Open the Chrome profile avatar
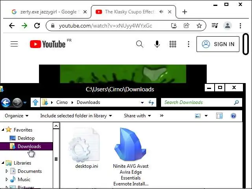This screenshot has height=189, width=252. pyautogui.click(x=228, y=26)
